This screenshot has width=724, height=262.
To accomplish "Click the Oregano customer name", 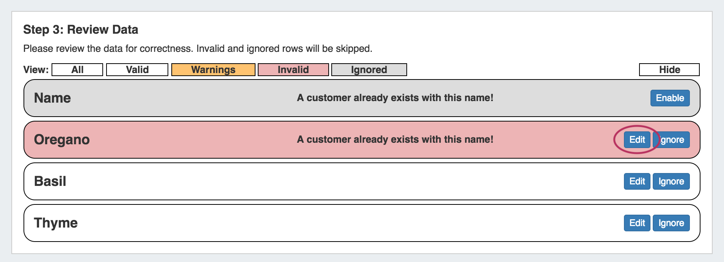I will 62,140.
